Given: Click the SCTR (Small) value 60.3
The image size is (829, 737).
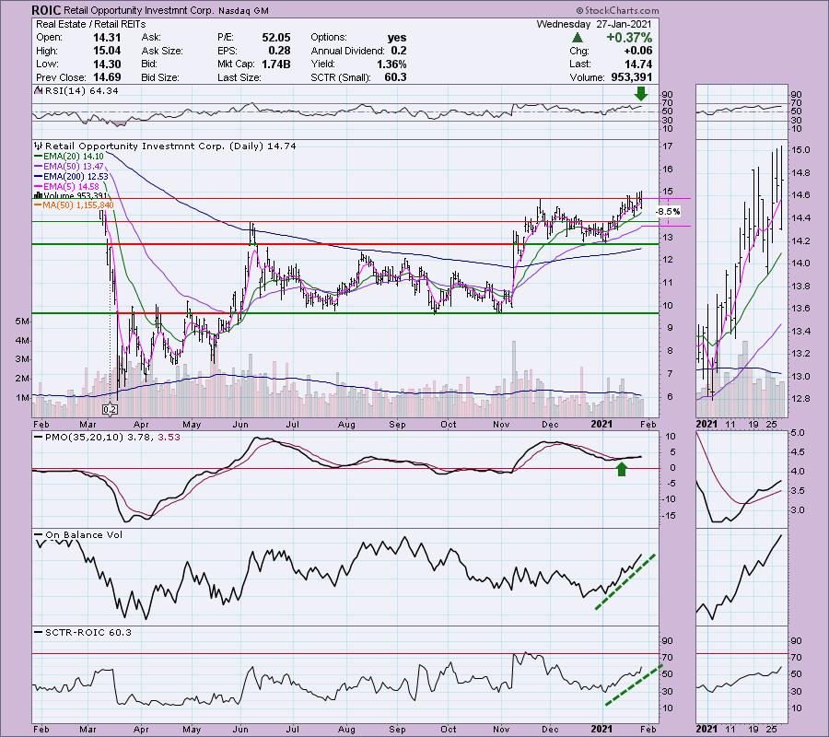Looking at the screenshot, I should [396, 77].
